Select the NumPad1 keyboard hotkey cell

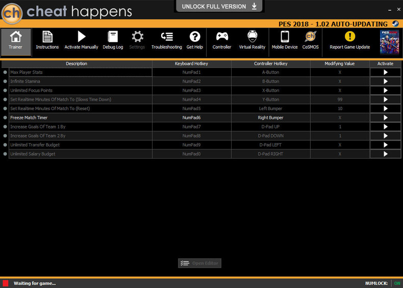point(191,72)
